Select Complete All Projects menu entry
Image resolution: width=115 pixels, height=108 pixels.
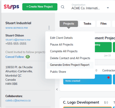(x=64, y=51)
